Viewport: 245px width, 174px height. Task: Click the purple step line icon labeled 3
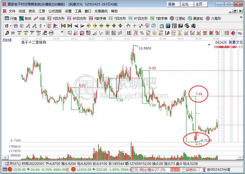pos(28,26)
